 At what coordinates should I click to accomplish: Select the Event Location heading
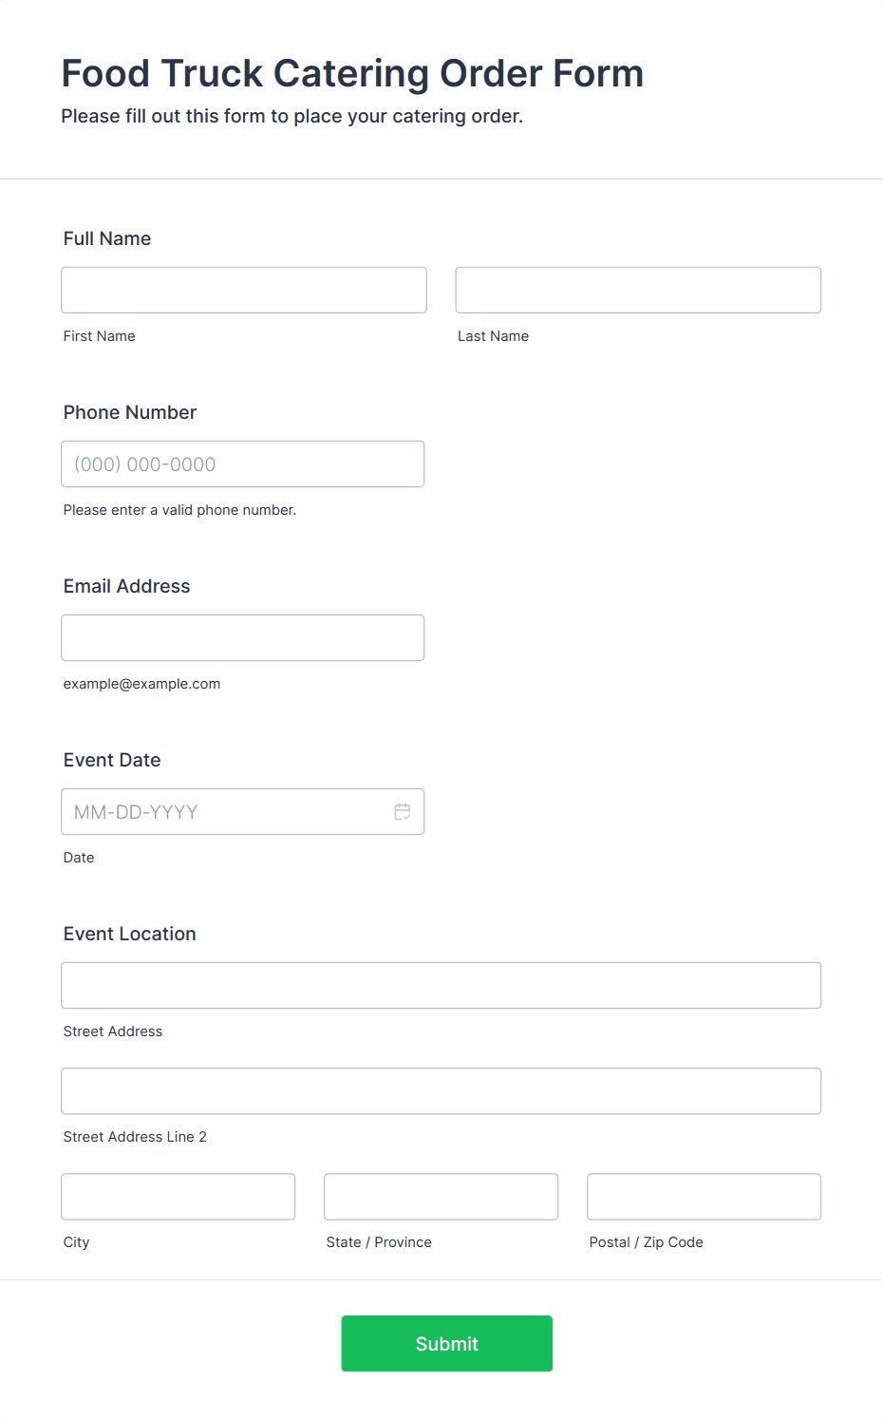point(130,934)
